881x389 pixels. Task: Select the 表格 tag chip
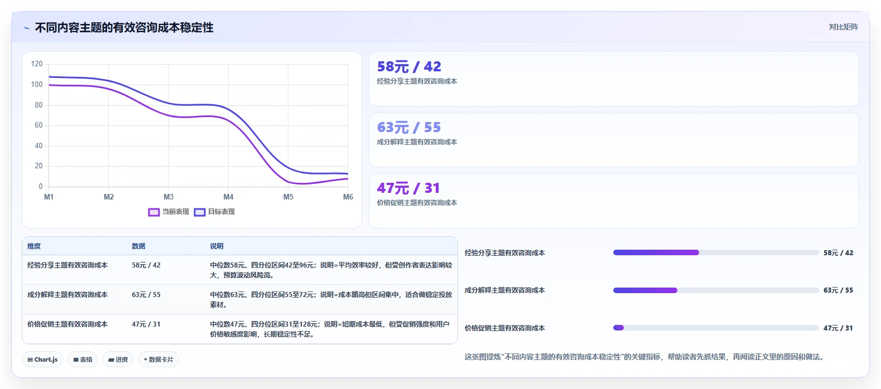83,359
